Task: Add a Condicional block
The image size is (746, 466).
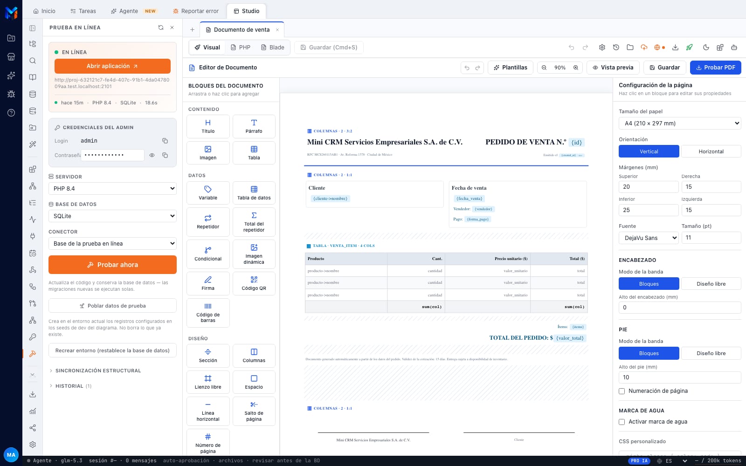Action: coord(208,254)
